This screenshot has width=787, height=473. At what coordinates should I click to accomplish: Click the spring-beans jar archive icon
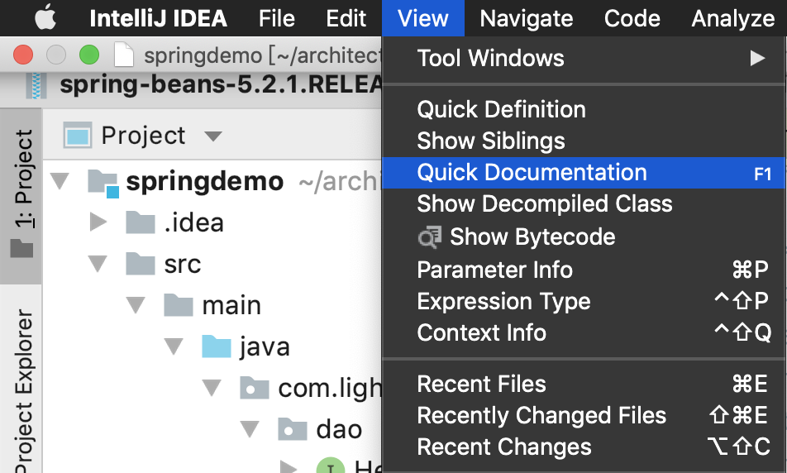(x=36, y=85)
